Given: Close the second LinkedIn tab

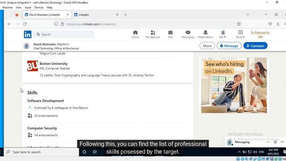Looking at the screenshot, I should point(117,15).
